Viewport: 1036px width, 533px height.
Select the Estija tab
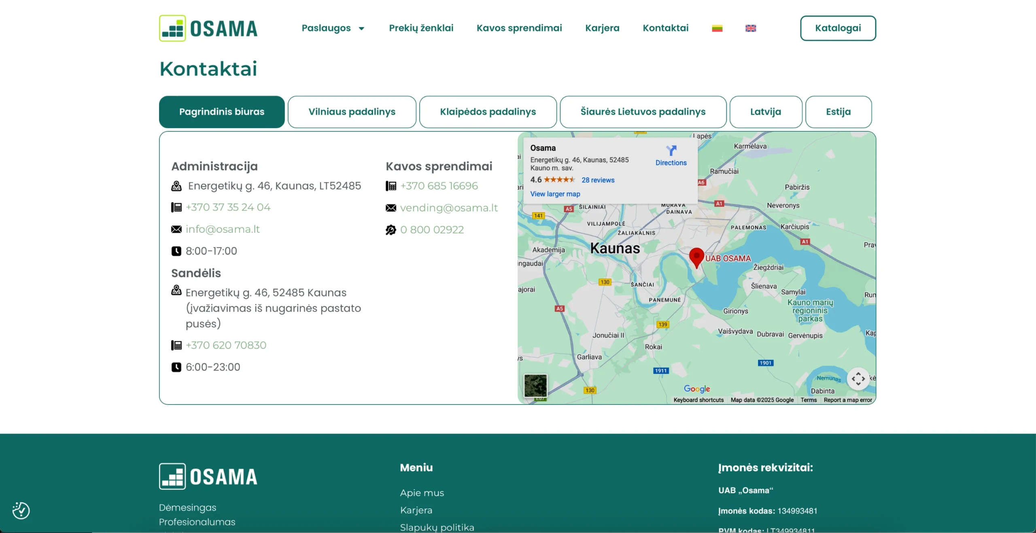pyautogui.click(x=838, y=112)
